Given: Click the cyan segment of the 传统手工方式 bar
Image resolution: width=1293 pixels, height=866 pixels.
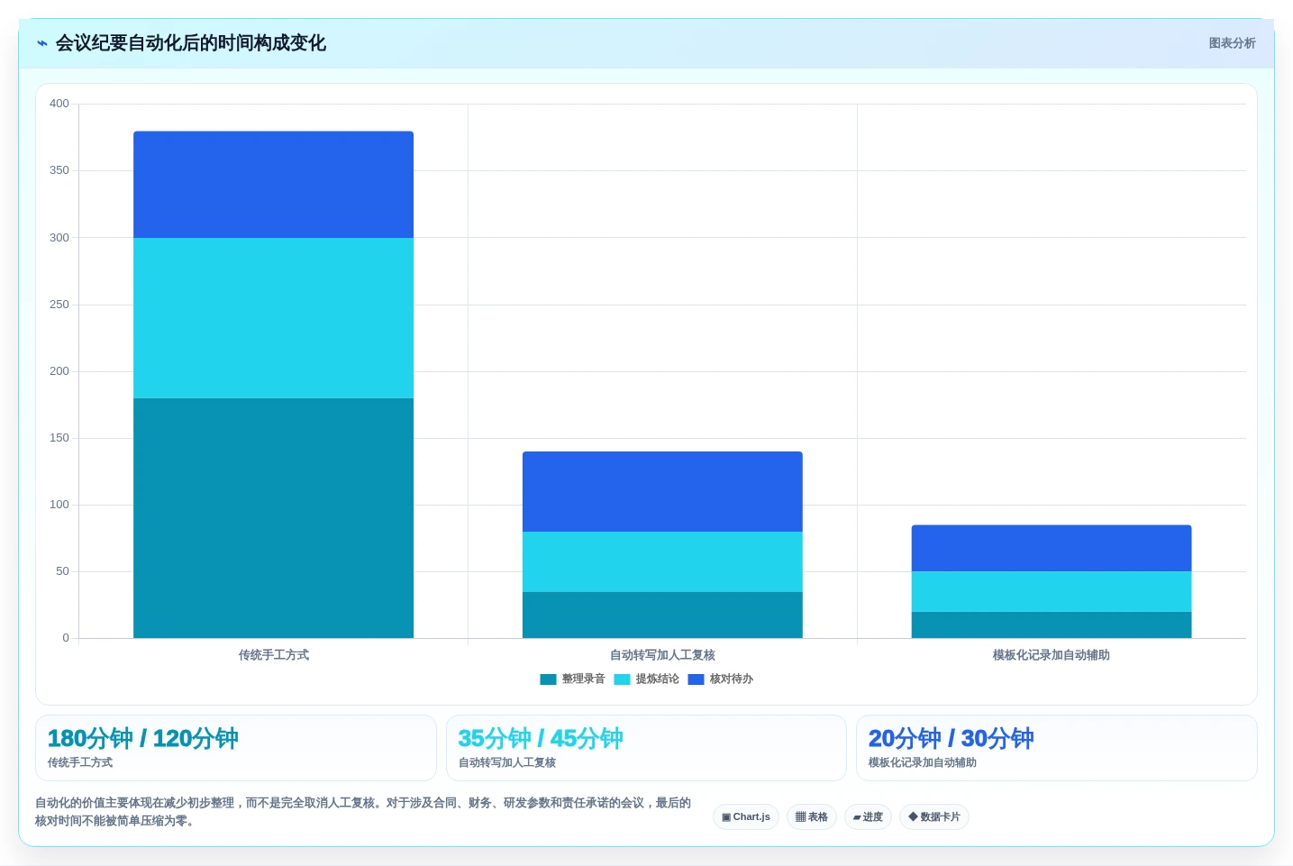Looking at the screenshot, I should pyautogui.click(x=273, y=318).
